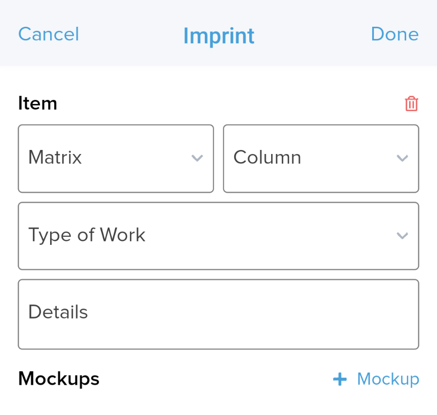Click the Mockups section heading
The image size is (437, 415).
59,379
